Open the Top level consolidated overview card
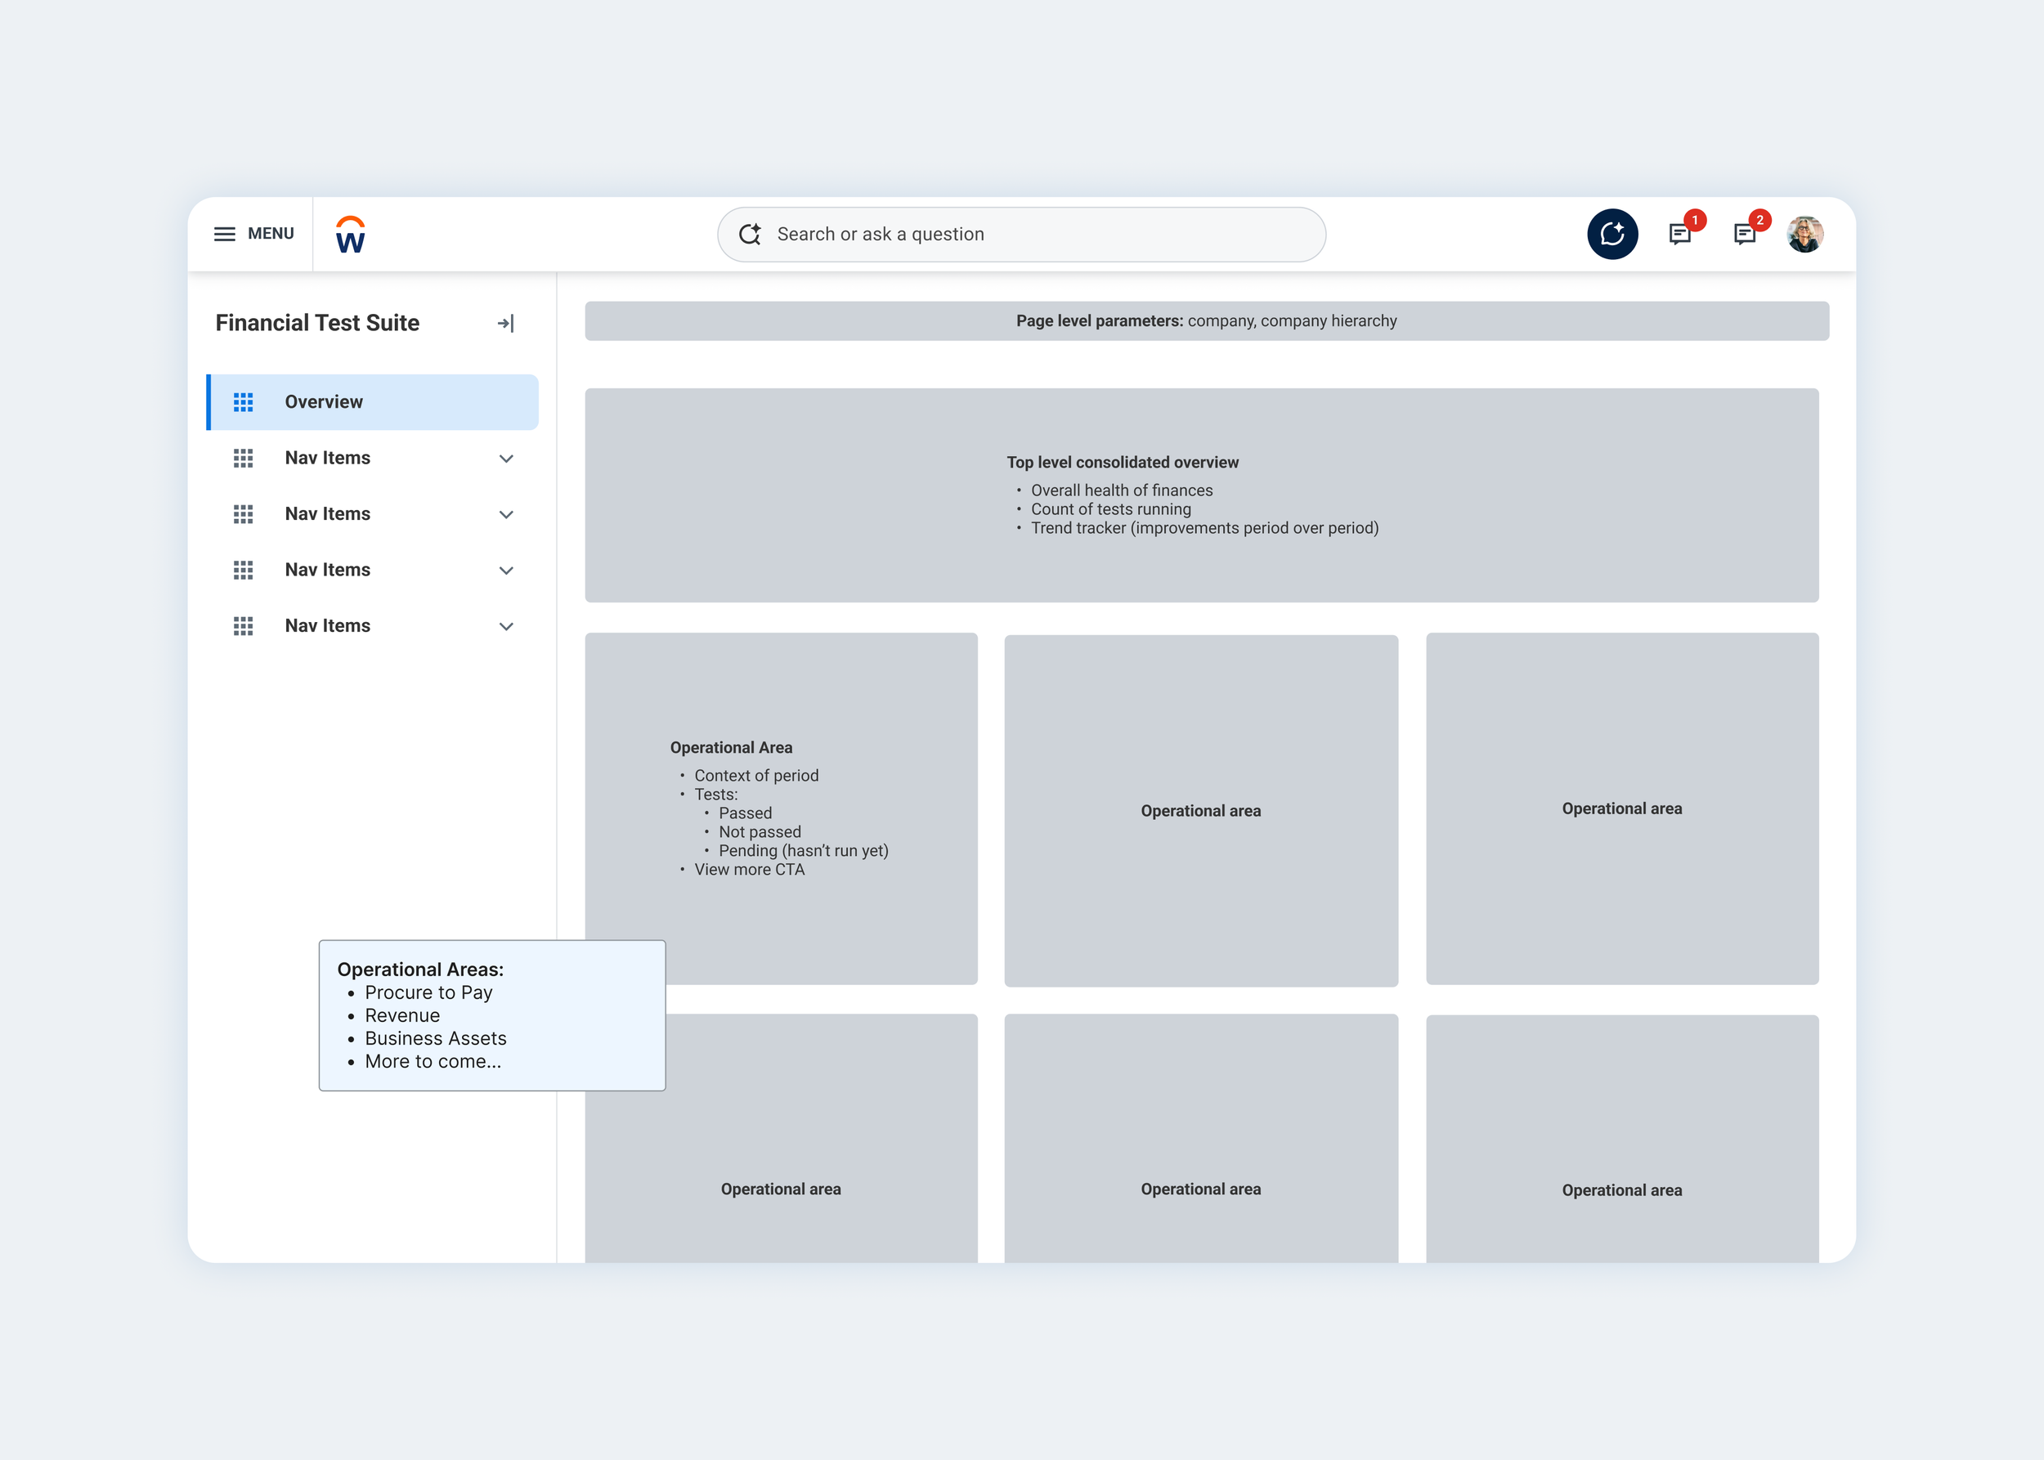The width and height of the screenshot is (2044, 1460). [1200, 495]
